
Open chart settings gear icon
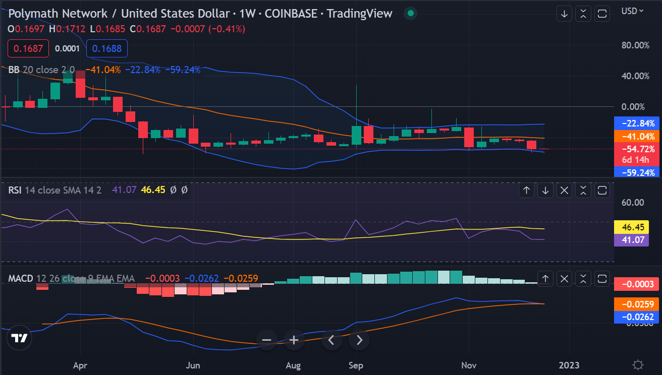click(x=638, y=364)
